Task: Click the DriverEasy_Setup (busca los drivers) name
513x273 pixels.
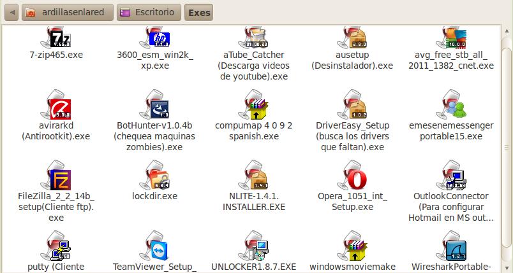Action: click(352, 136)
